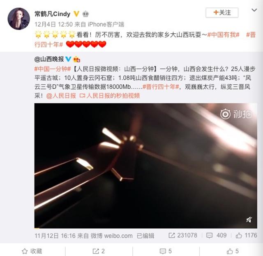
Task: Open the @人民日报 mention
Action: [61, 96]
